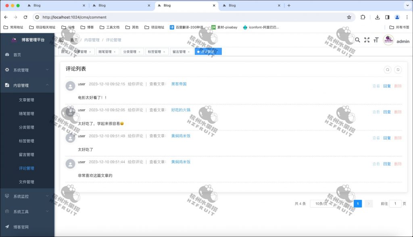Enter fullscreen using the fullscreen icon
Image resolution: width=413 pixels, height=237 pixels.
[367, 40]
